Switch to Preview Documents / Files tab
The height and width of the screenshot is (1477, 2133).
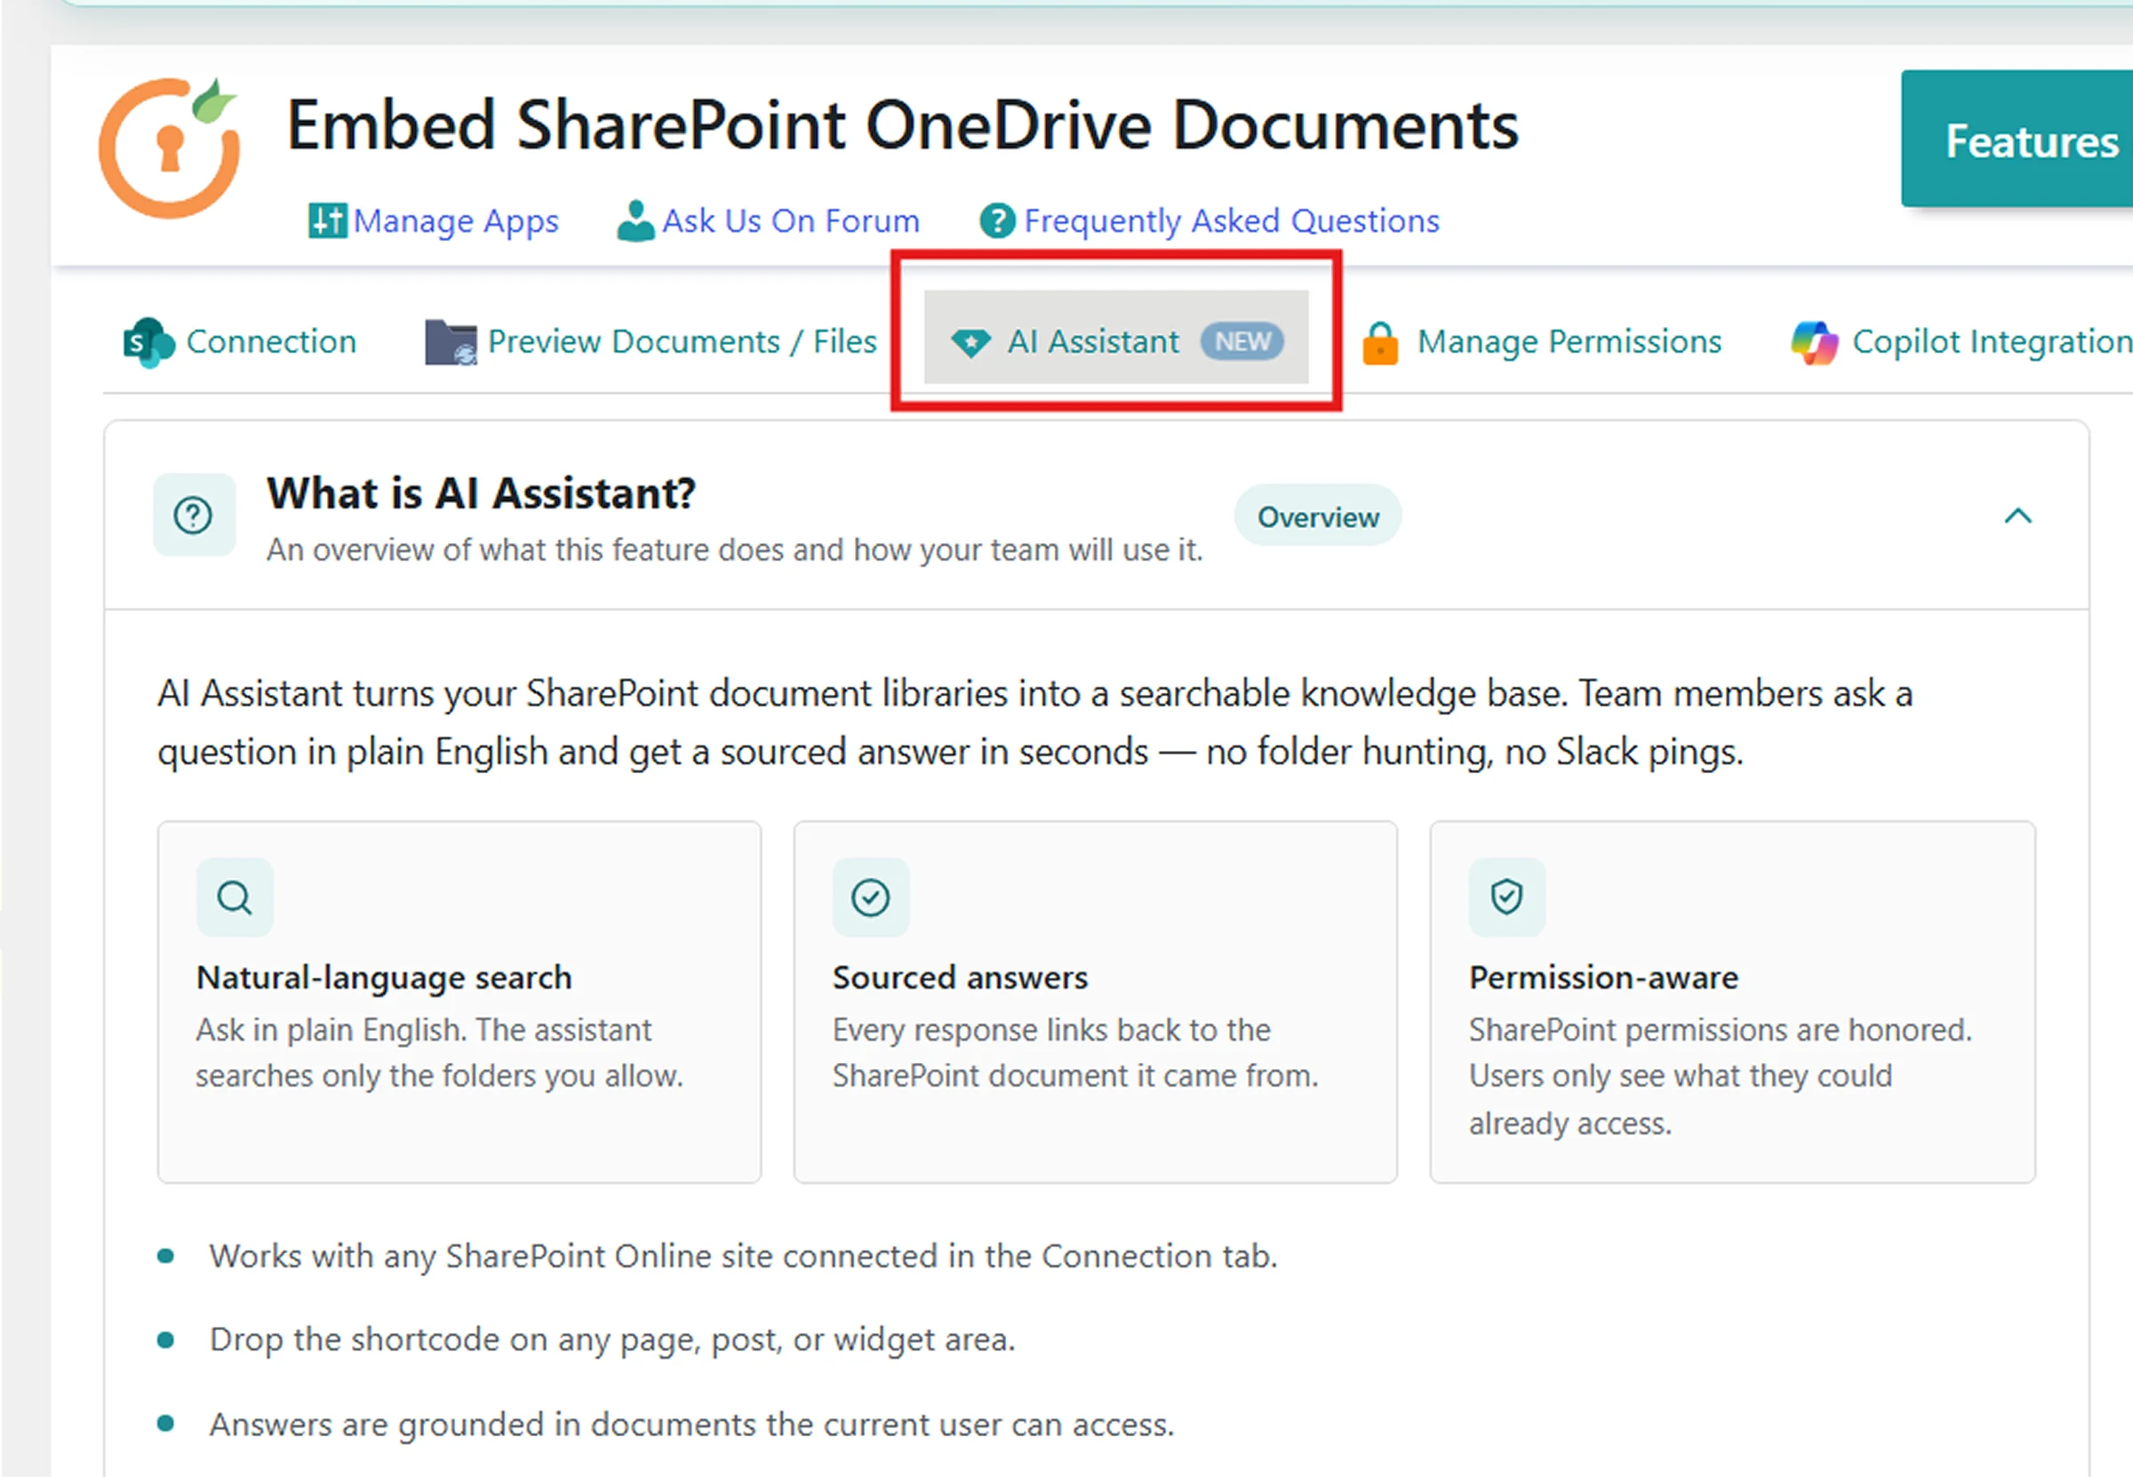pos(651,342)
